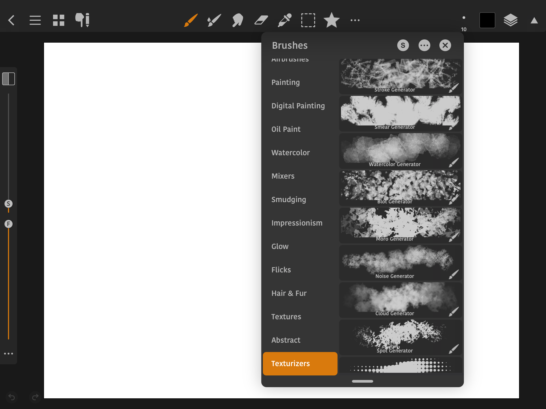This screenshot has height=409, width=546.
Task: Select the Smudge finger tool
Action: [x=238, y=20]
